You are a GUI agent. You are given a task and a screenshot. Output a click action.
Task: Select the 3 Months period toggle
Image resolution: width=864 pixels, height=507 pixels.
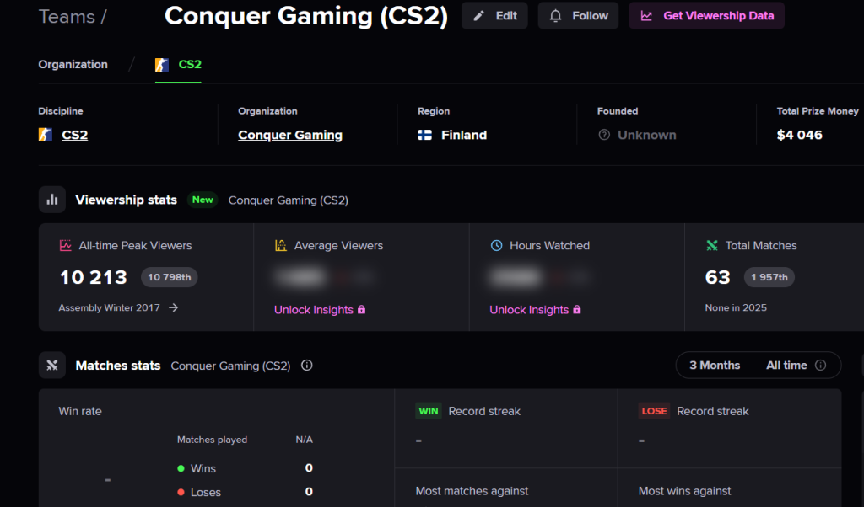point(715,366)
